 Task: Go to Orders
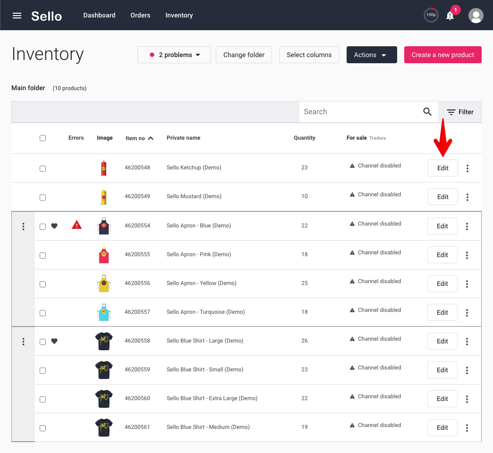tap(140, 15)
